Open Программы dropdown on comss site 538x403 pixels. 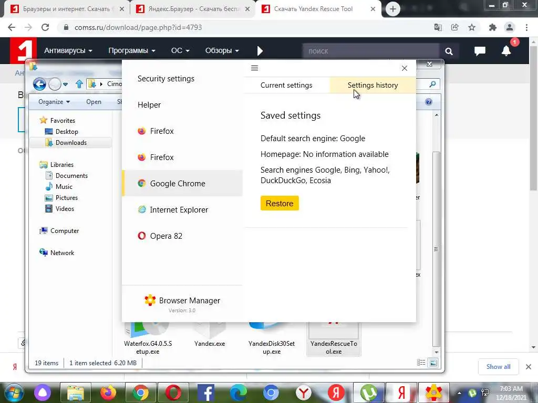pos(132,51)
